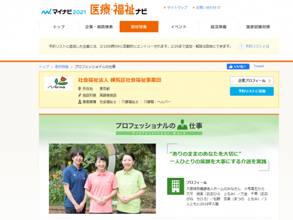The height and width of the screenshot is (220, 293).
Task: Click the photo of three staff members
Action: [103, 178]
